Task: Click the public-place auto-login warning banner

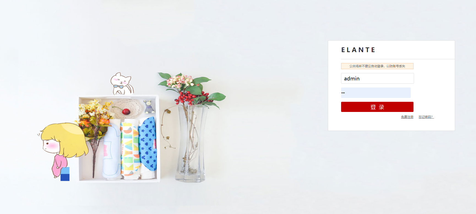Action: 377,66
